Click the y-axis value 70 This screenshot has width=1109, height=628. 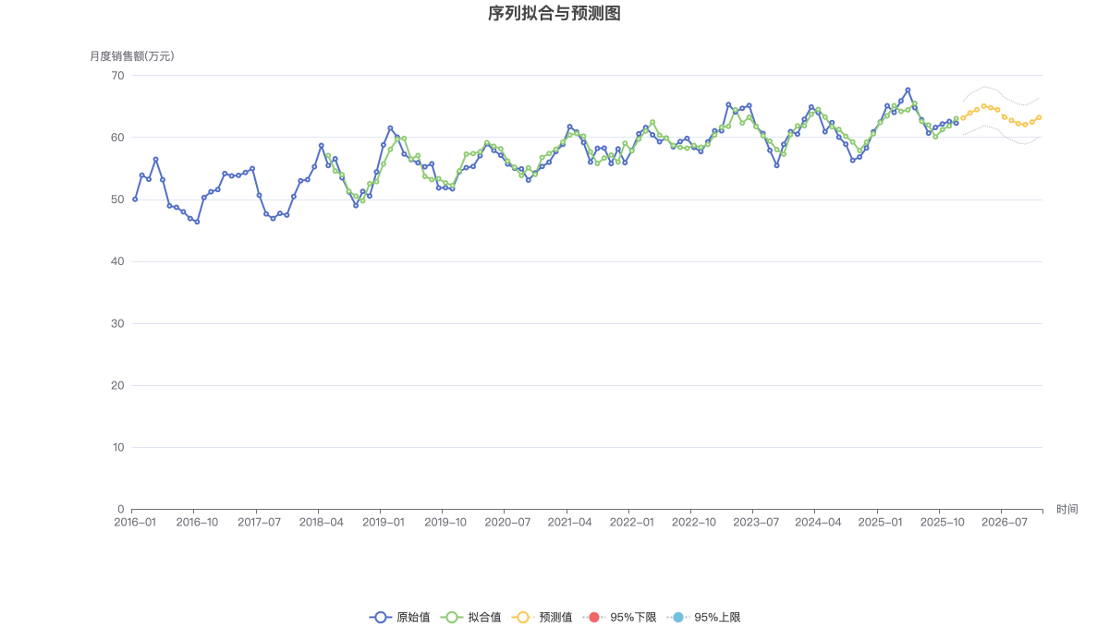tap(118, 75)
